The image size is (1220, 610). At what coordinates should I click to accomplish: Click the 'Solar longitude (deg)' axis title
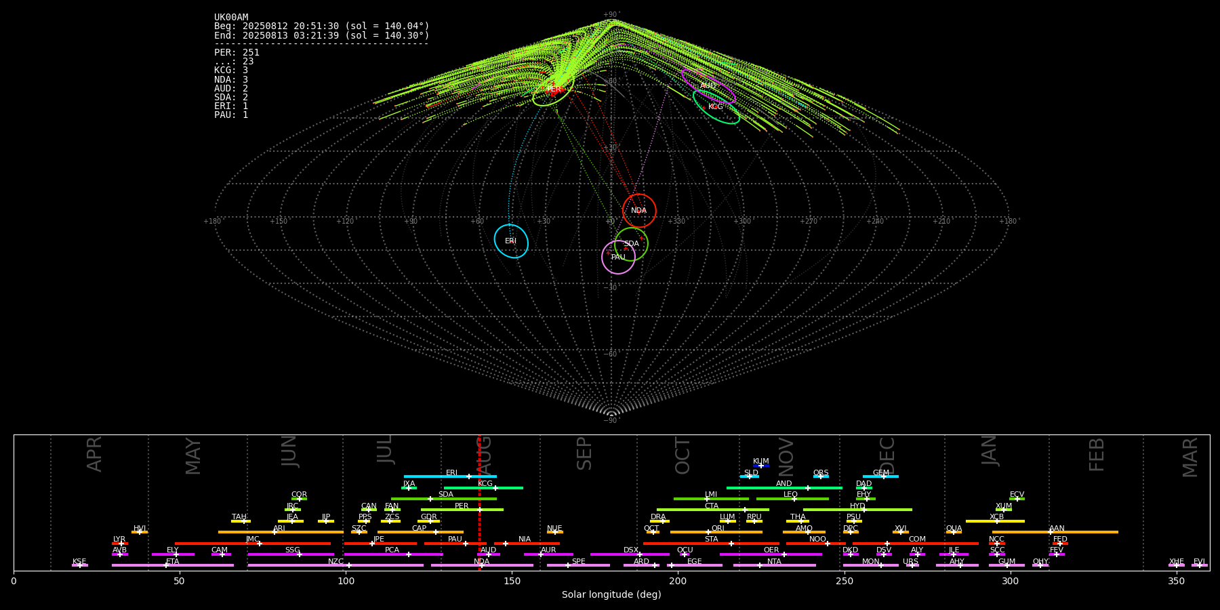tap(611, 594)
